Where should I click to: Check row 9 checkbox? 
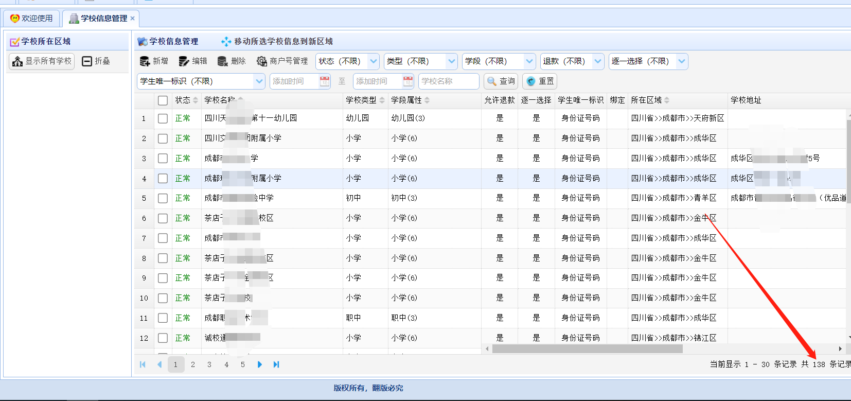163,278
